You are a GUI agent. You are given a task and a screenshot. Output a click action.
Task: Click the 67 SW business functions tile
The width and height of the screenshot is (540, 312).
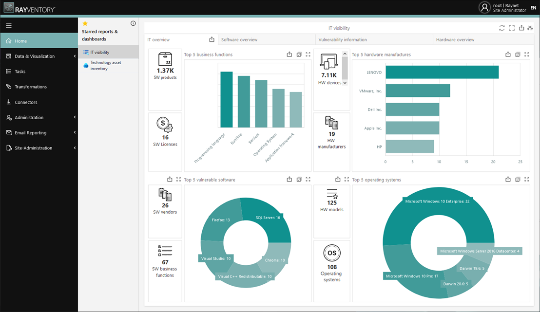pyautogui.click(x=165, y=271)
